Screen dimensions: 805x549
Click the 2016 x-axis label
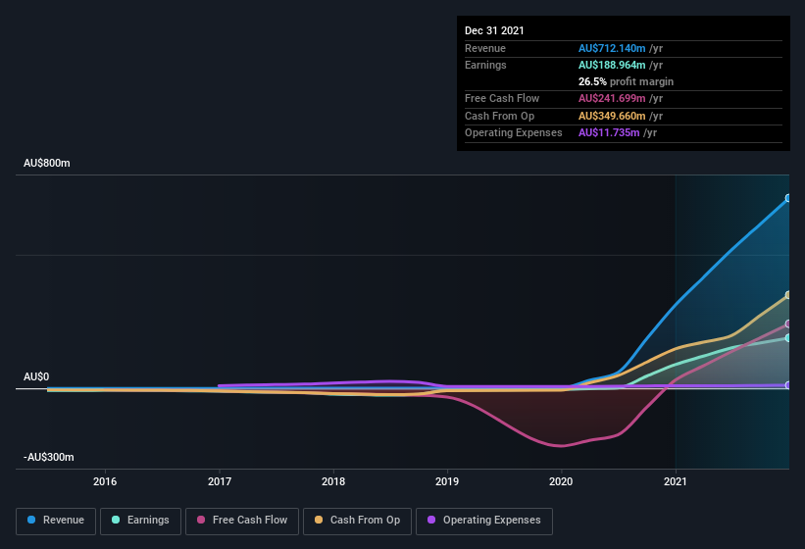click(x=105, y=481)
